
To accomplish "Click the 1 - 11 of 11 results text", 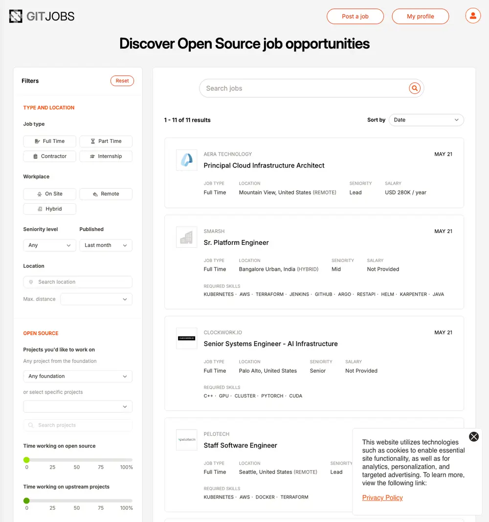I will (x=187, y=120).
